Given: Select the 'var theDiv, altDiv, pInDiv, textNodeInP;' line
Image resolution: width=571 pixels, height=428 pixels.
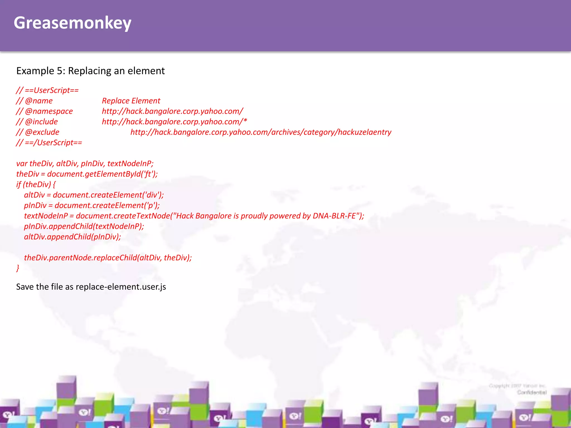Looking at the screenshot, I should (x=85, y=164).
